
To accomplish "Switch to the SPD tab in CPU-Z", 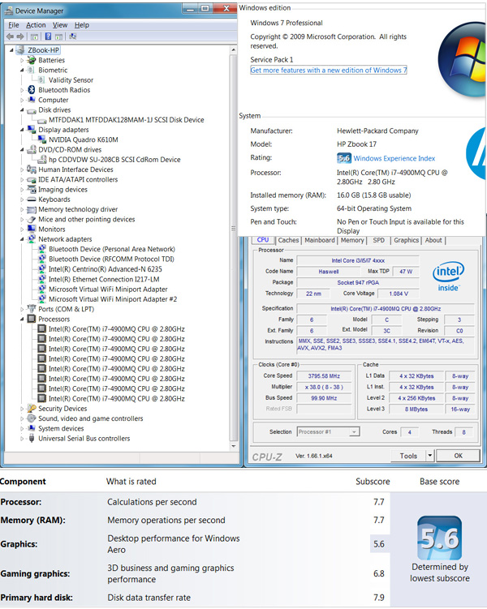I will tap(378, 240).
